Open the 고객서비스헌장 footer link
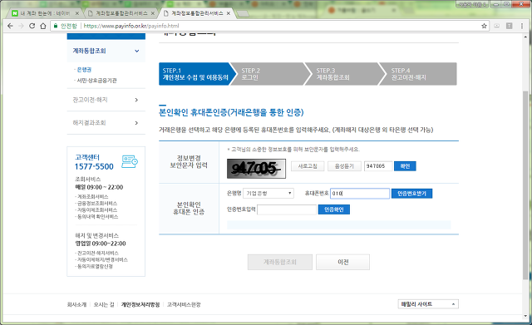The height and width of the screenshot is (325, 532). 184,305
